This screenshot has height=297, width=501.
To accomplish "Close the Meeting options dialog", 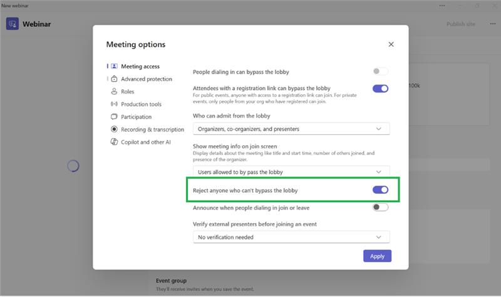I will 391,44.
